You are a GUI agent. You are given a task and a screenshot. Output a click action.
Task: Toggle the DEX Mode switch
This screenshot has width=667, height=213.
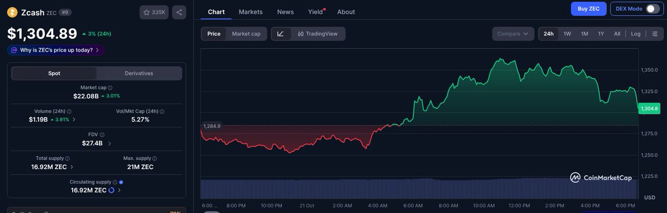click(652, 9)
